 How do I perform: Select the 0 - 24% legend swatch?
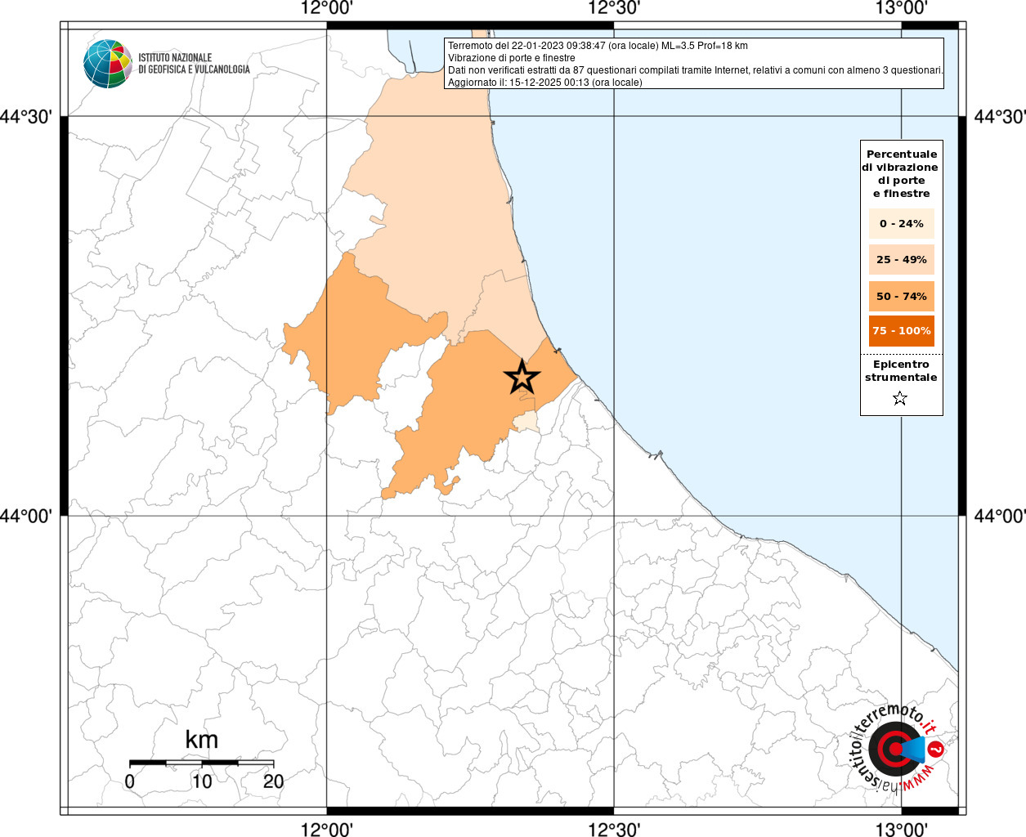coord(901,223)
